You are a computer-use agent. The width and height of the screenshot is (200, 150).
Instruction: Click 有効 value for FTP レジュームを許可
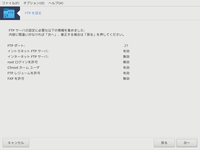point(126,73)
